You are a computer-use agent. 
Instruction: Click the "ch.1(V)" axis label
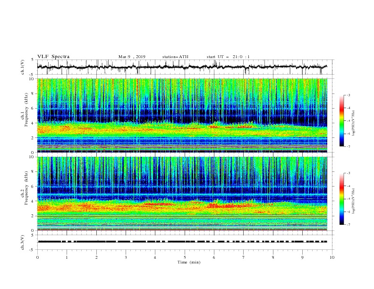[23, 67]
